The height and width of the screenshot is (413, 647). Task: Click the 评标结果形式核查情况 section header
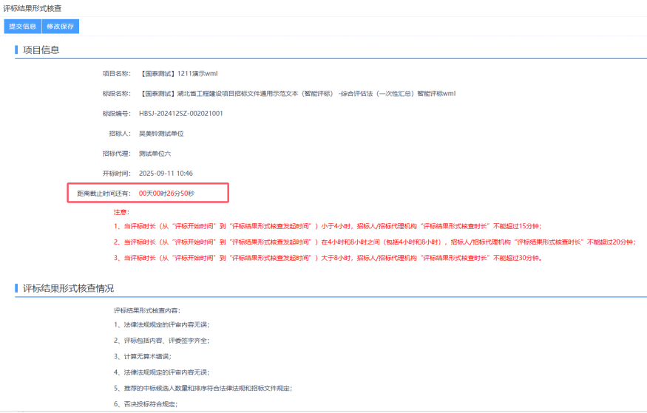pyautogui.click(x=68, y=288)
